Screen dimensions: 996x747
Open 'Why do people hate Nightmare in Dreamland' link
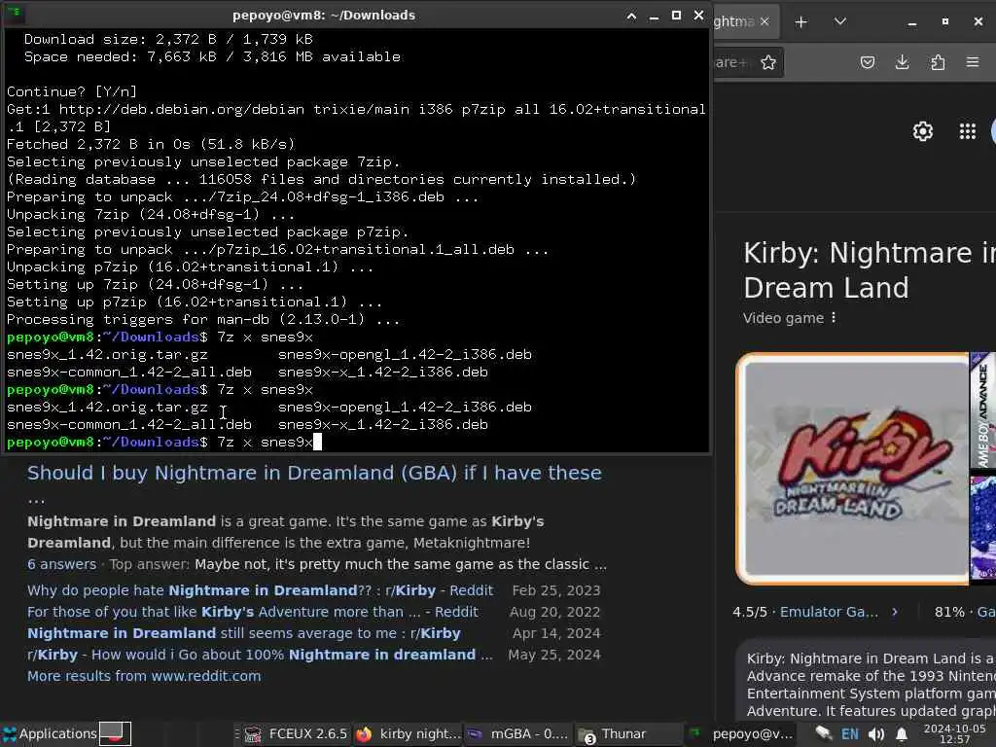click(260, 590)
